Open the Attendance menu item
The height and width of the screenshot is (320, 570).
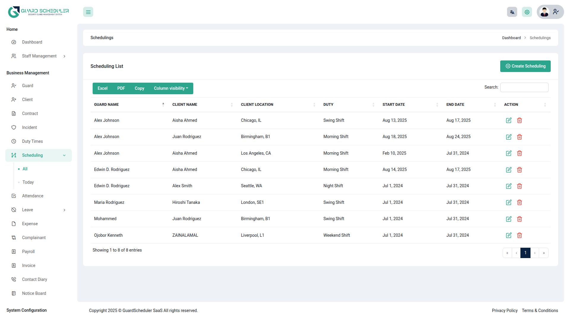(x=33, y=196)
